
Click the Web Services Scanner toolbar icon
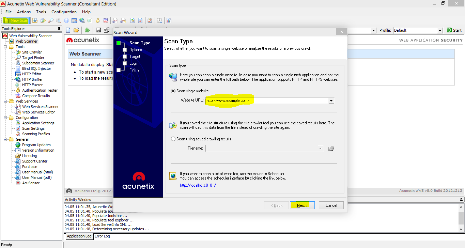click(115, 20)
